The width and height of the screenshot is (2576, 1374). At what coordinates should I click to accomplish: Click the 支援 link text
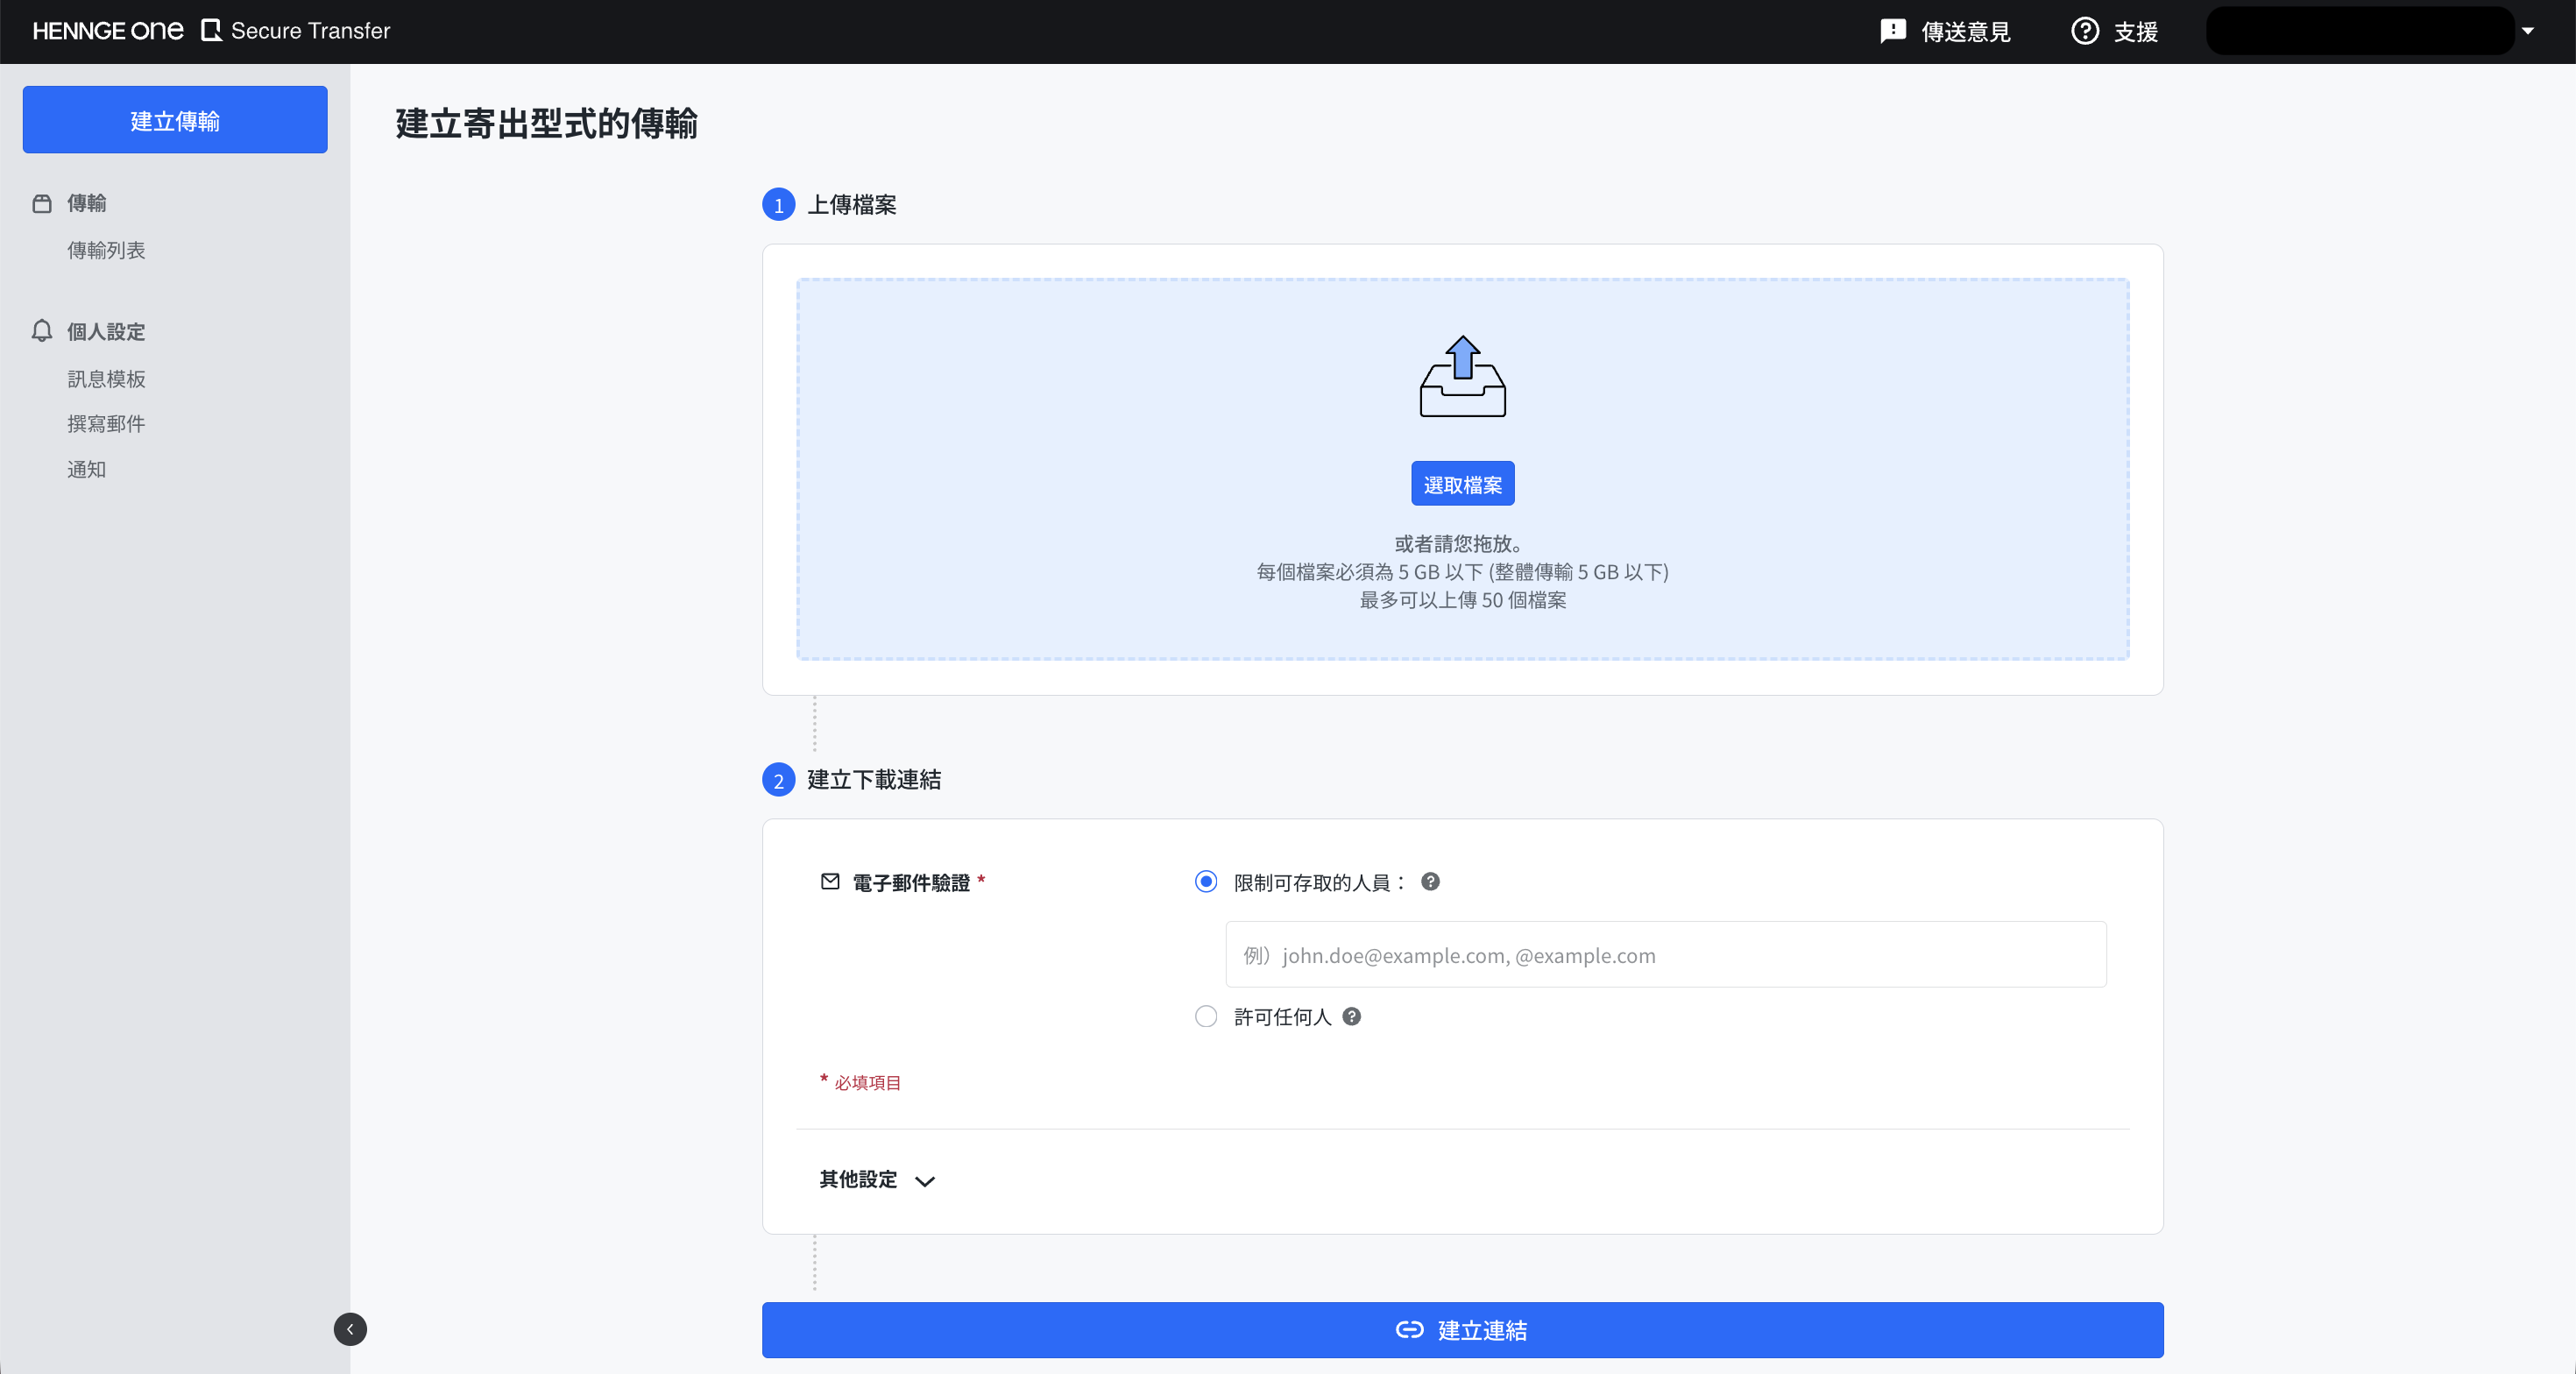tap(2136, 32)
